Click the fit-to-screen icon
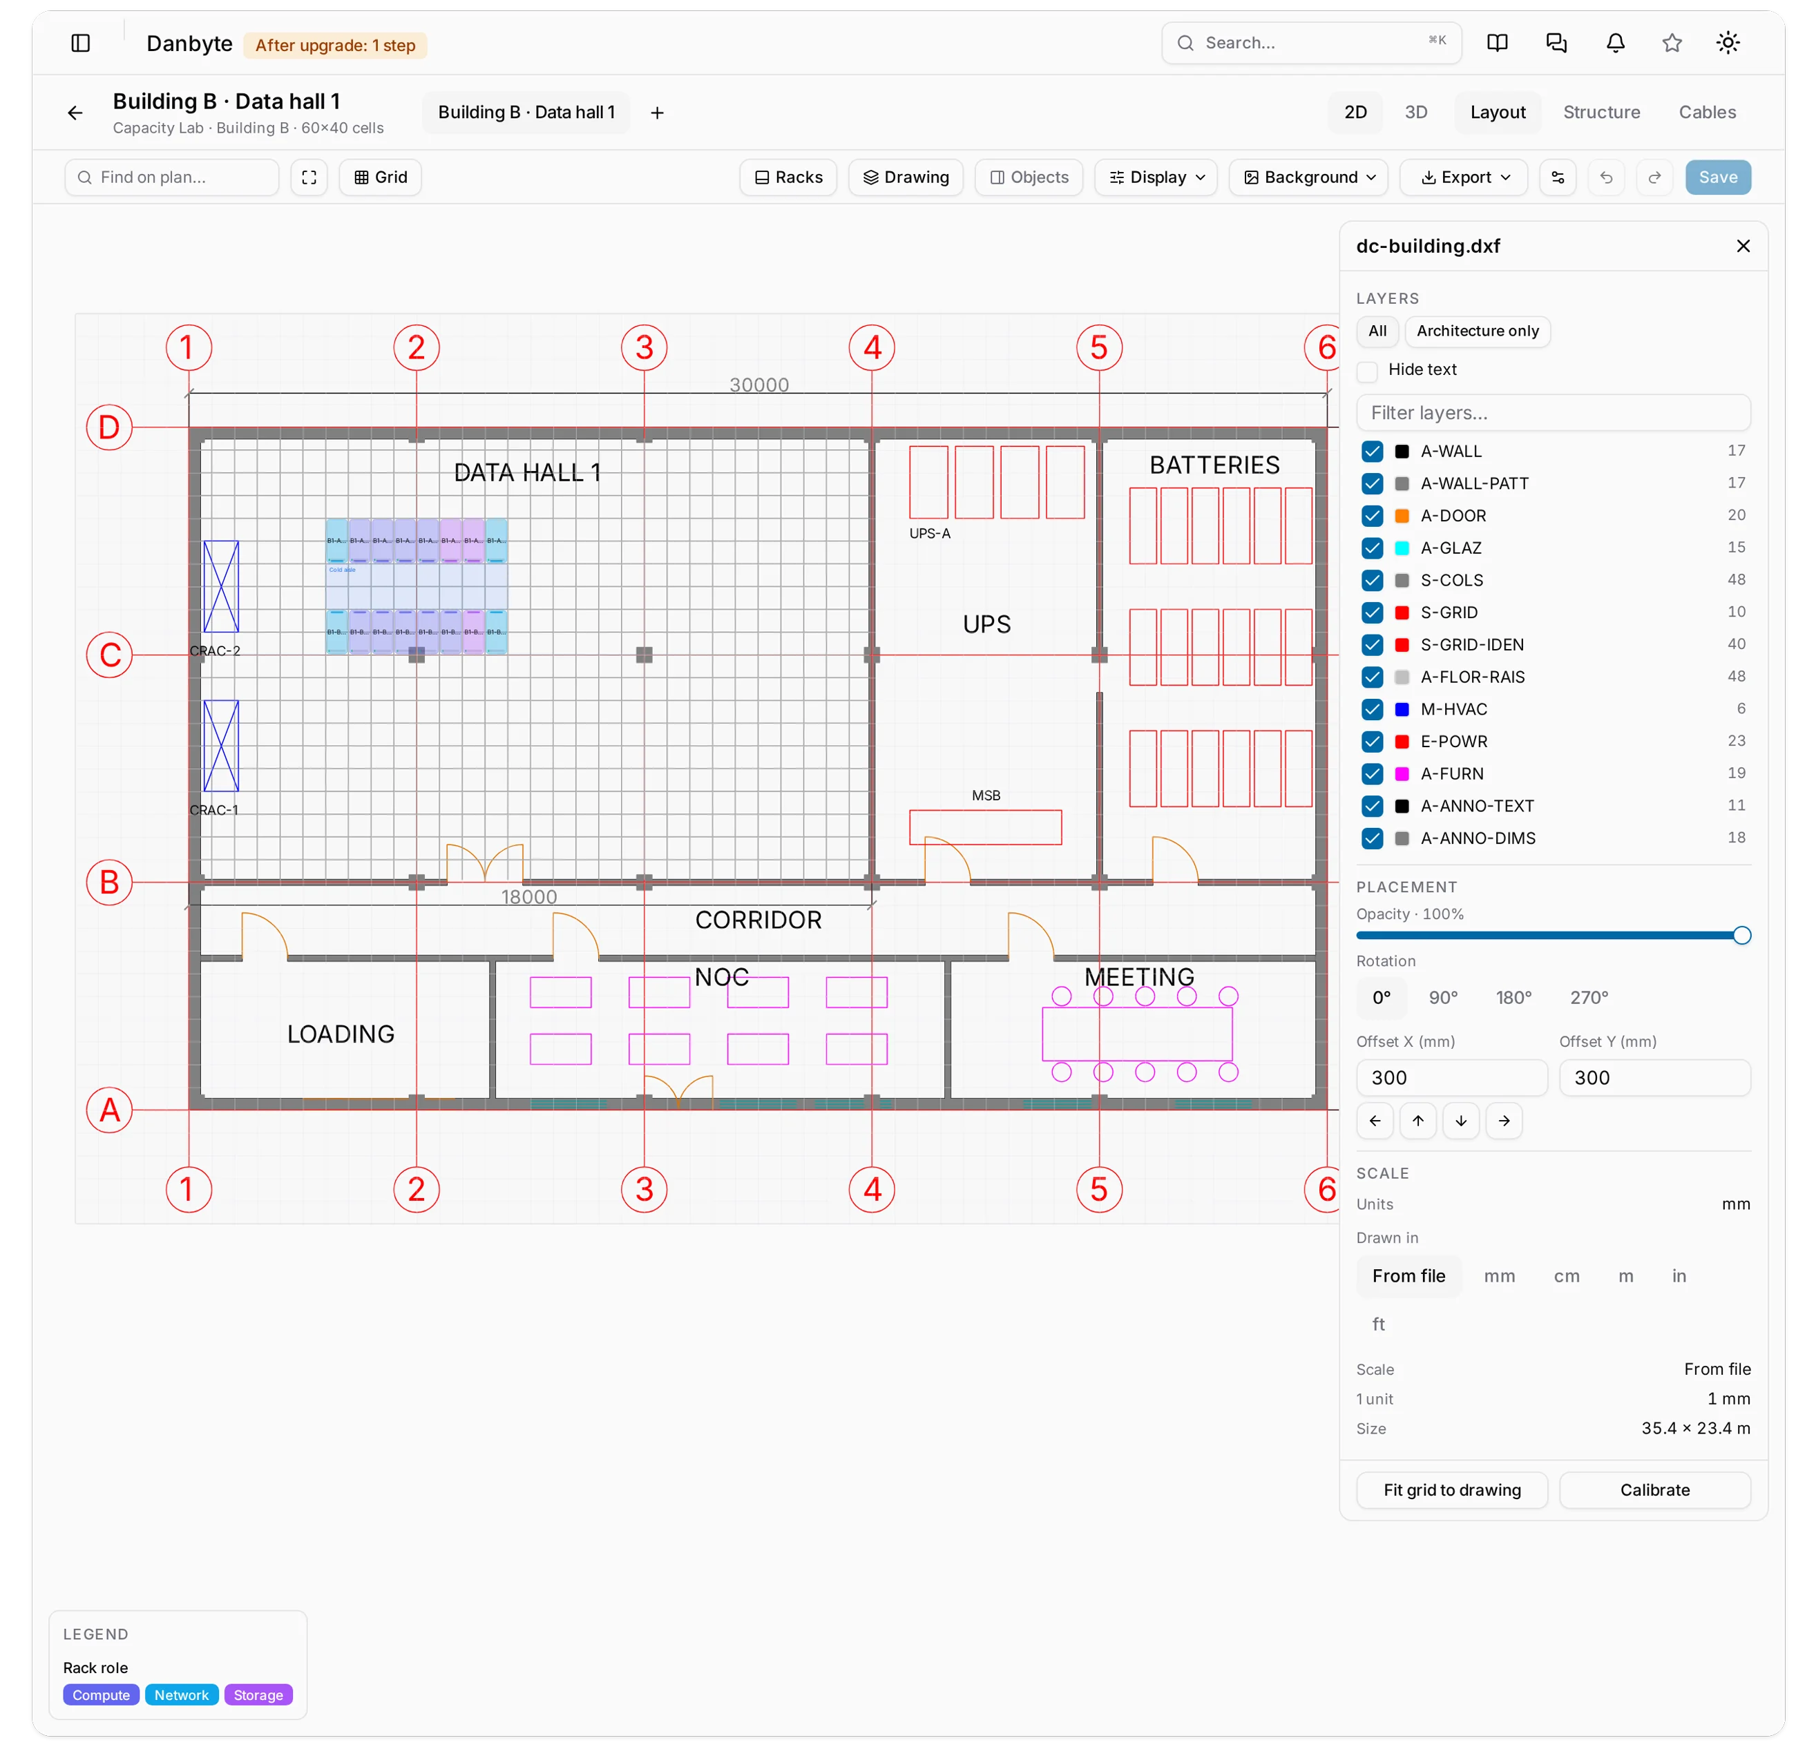This screenshot has width=1796, height=1747. click(x=309, y=177)
